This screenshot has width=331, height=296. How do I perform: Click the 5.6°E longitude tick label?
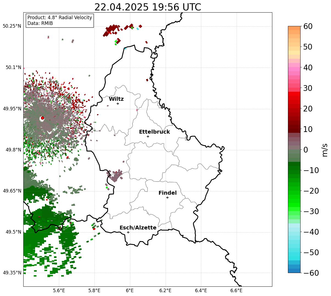[59, 291]
